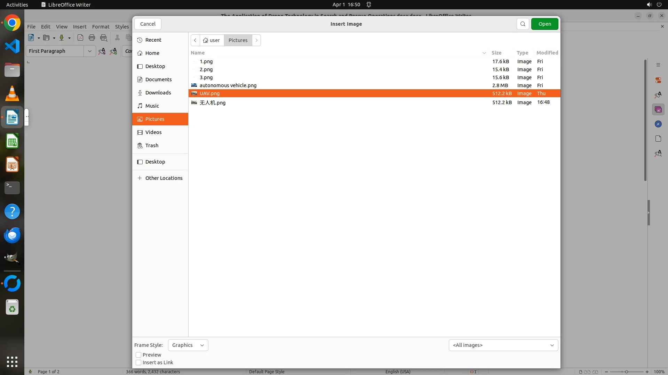Open the Format menu
Viewport: 668px width, 375px height.
[x=101, y=27]
